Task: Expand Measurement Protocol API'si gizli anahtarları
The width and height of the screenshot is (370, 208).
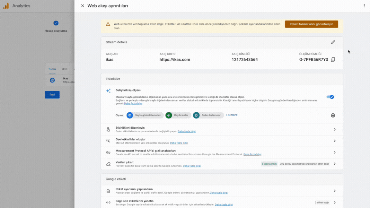Action: click(x=334, y=152)
